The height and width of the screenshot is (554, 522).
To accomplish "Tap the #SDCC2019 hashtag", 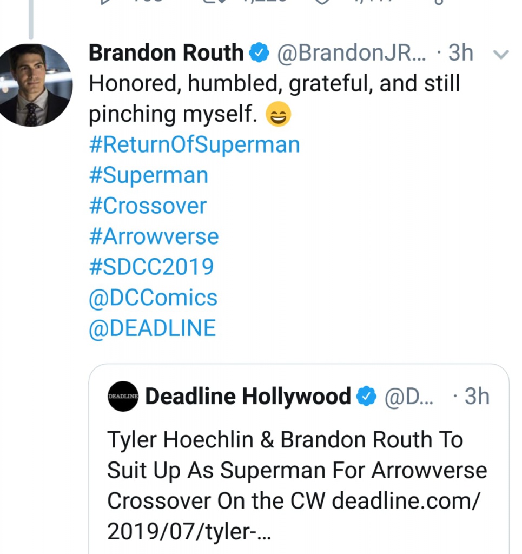I will coord(151,267).
